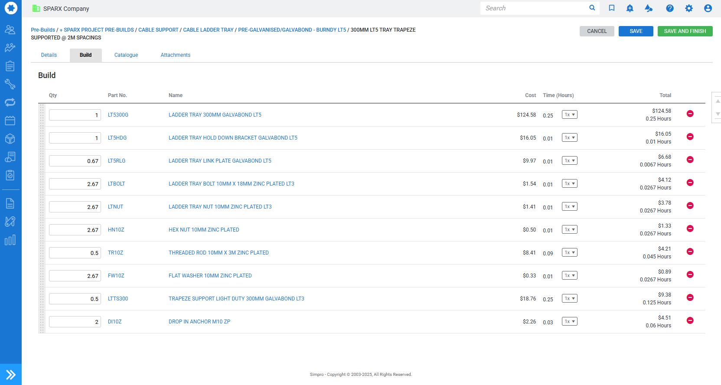Open the box Materials icon in sidebar
Screen dimensions: 721x385
[10, 139]
